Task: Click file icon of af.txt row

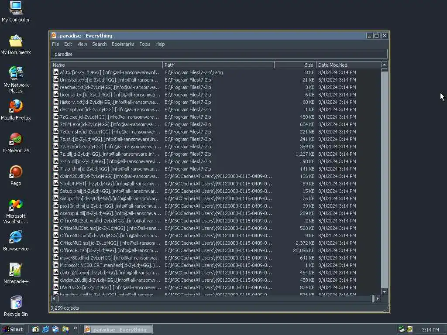Action: click(x=56, y=72)
